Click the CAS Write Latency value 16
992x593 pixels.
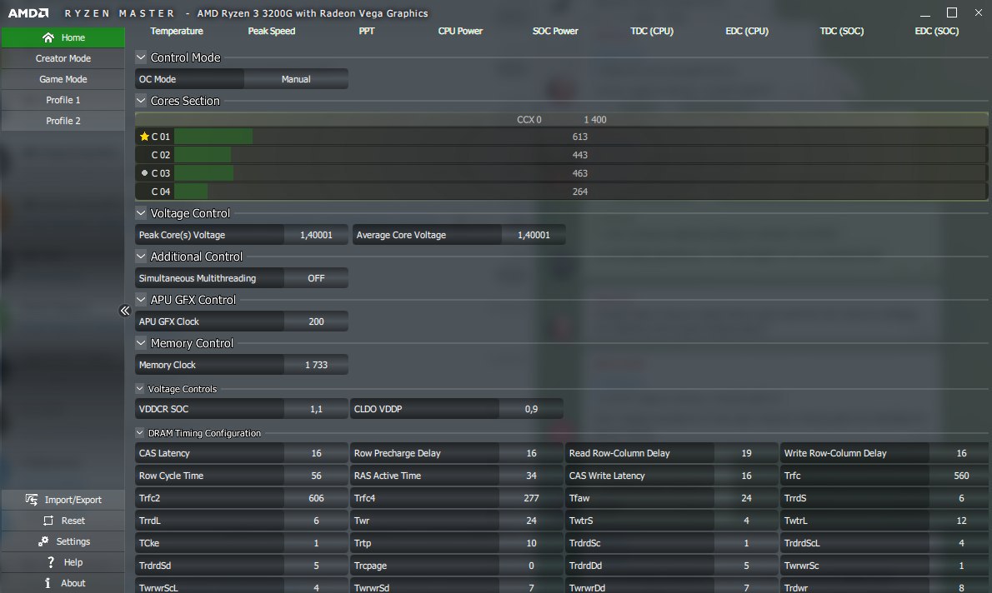click(x=746, y=476)
